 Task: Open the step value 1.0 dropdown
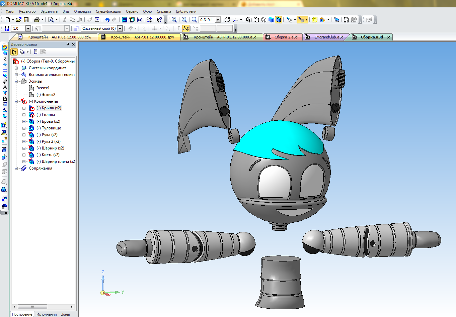pos(28,28)
